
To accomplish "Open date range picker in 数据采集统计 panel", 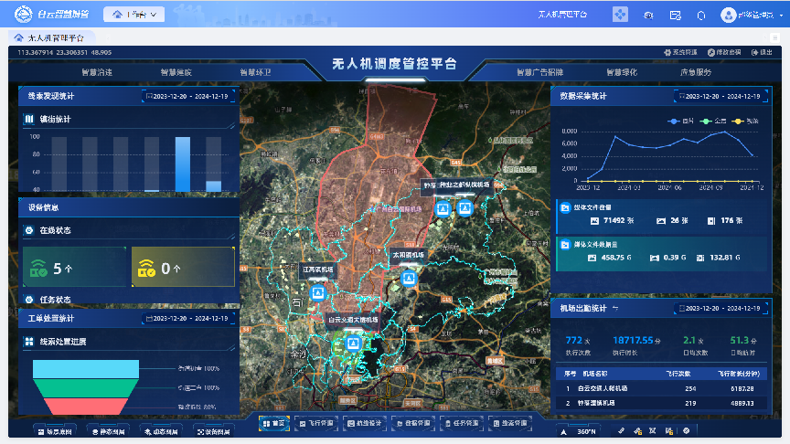I will coord(718,95).
